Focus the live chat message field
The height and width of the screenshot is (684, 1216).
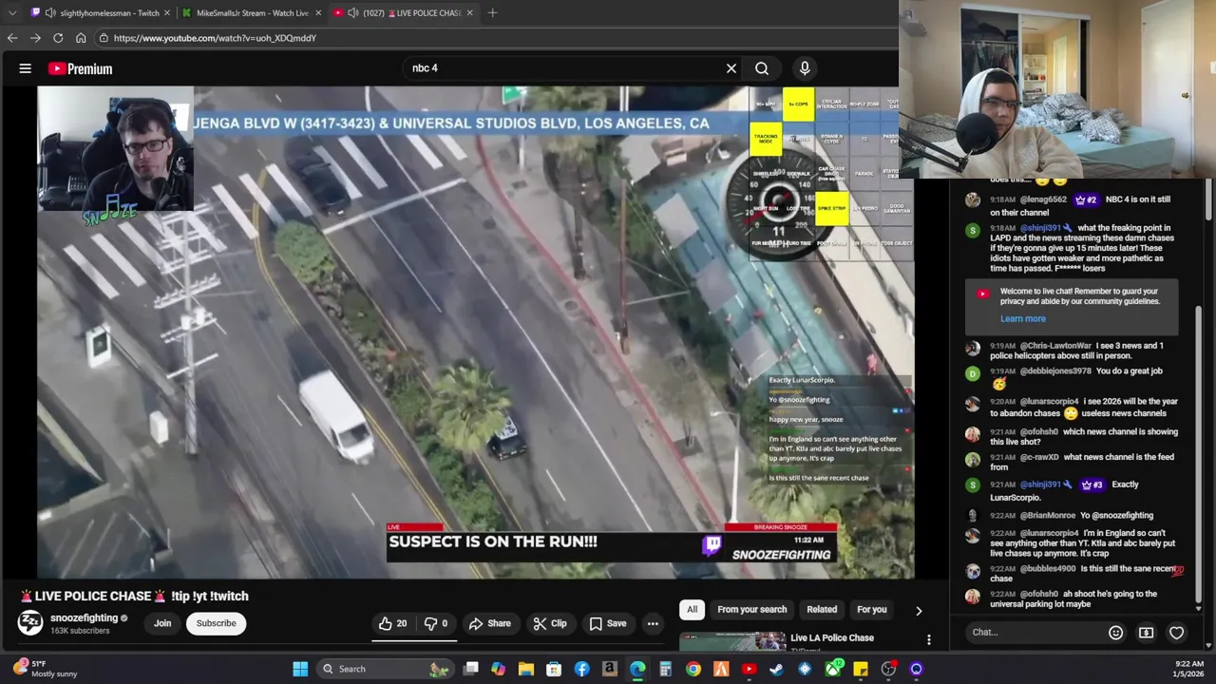click(x=1034, y=632)
